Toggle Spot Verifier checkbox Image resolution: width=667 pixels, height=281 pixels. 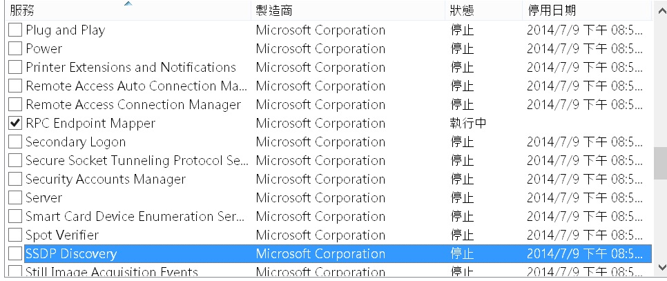pyautogui.click(x=15, y=235)
